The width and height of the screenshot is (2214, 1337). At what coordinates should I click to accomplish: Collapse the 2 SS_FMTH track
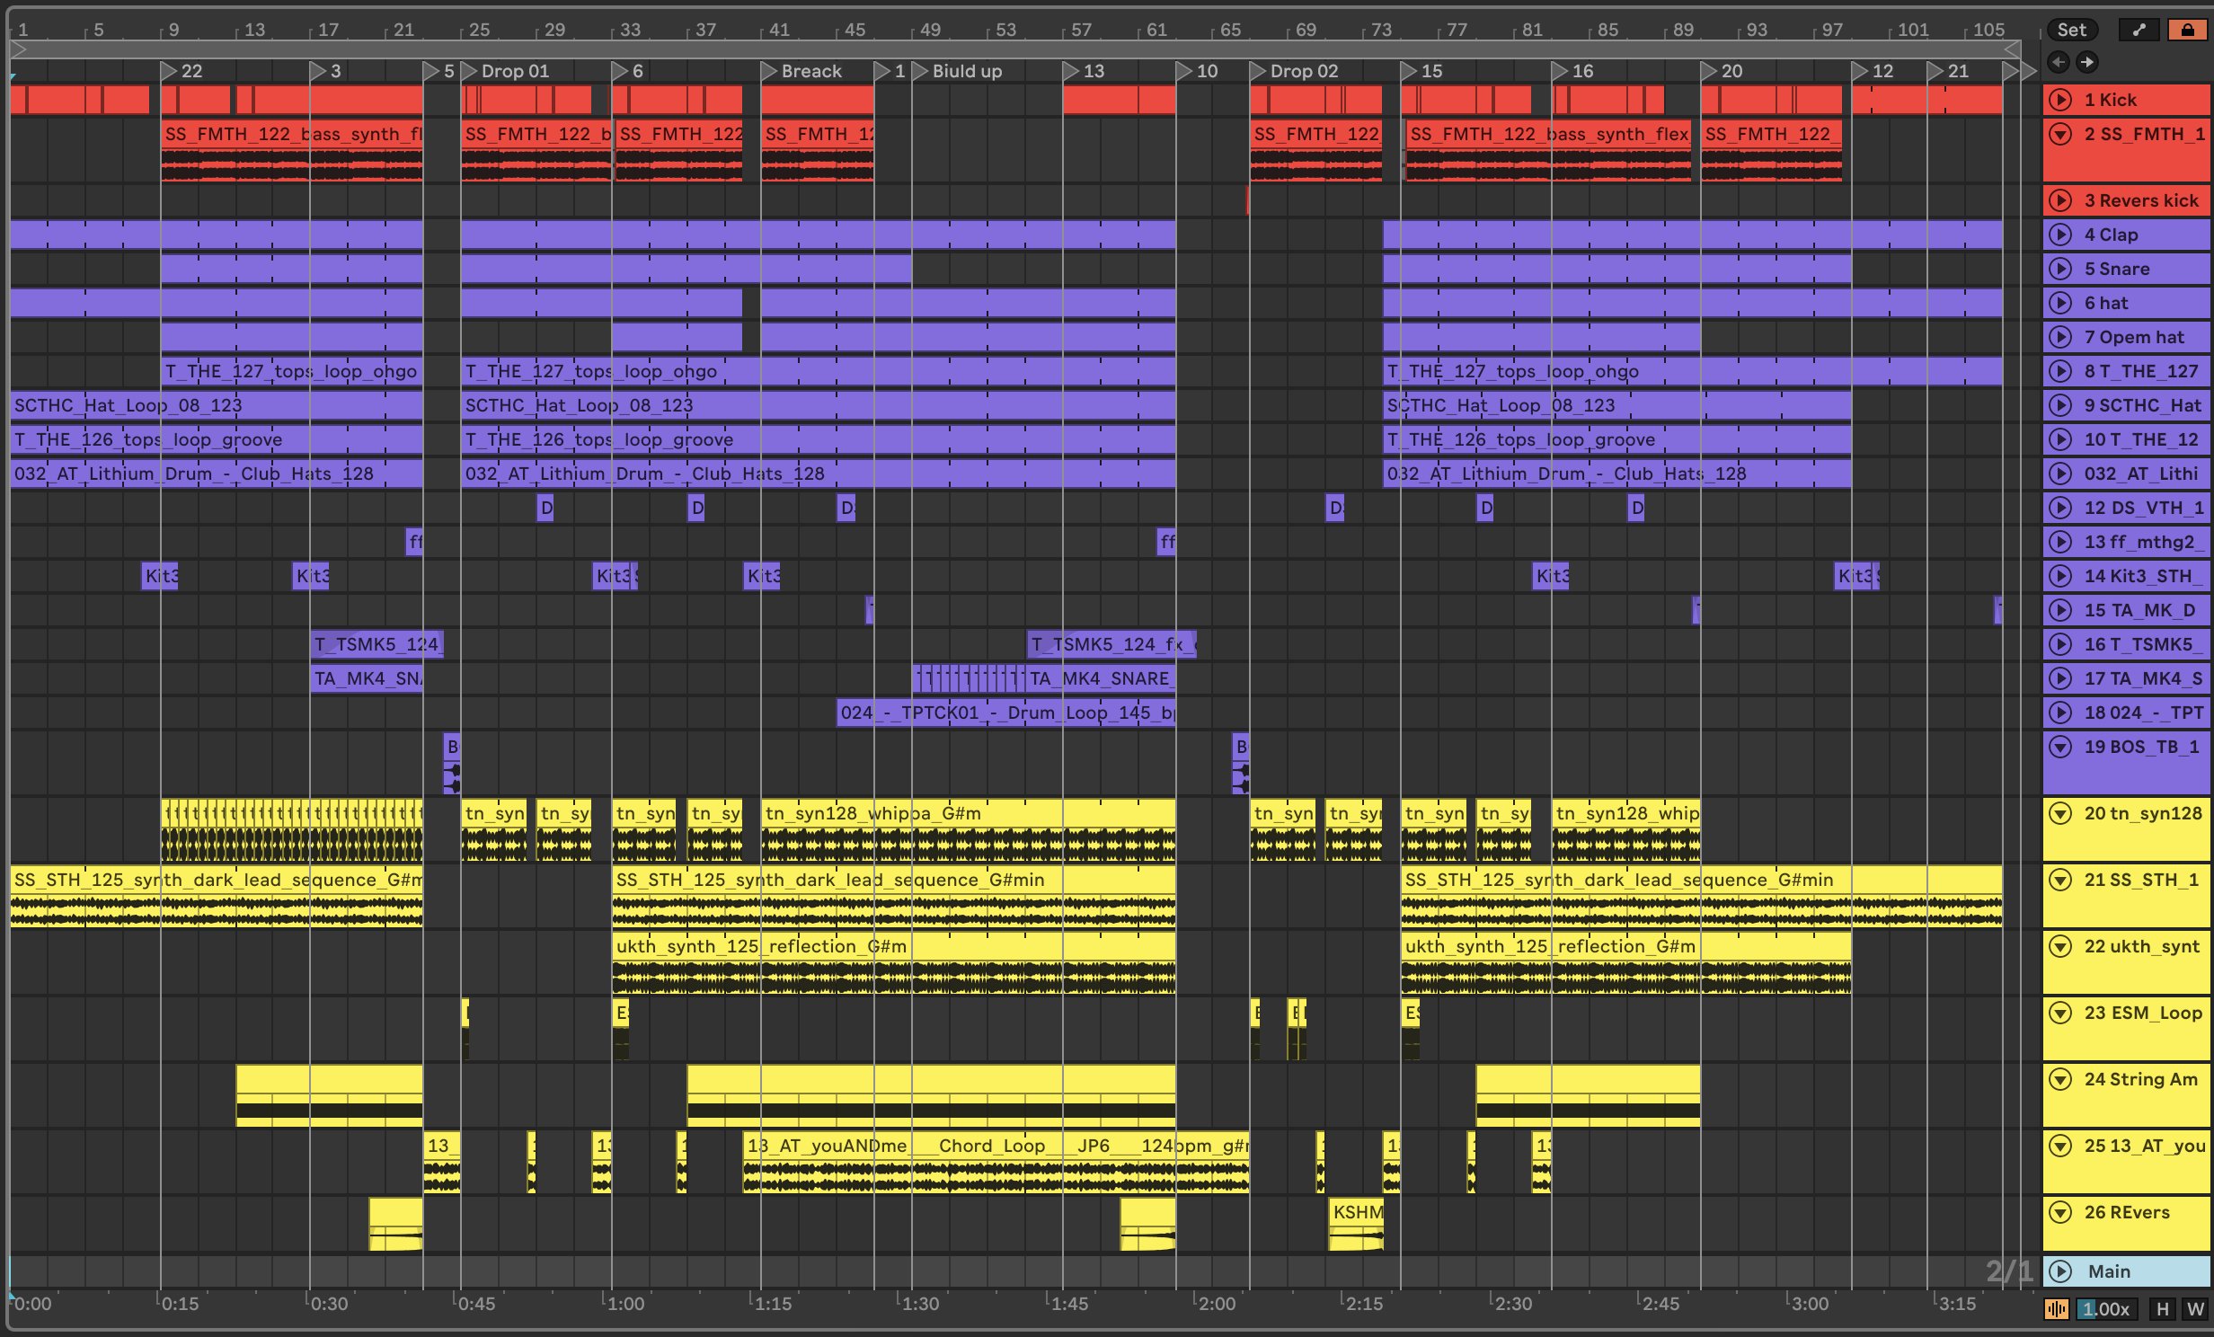(x=2060, y=134)
